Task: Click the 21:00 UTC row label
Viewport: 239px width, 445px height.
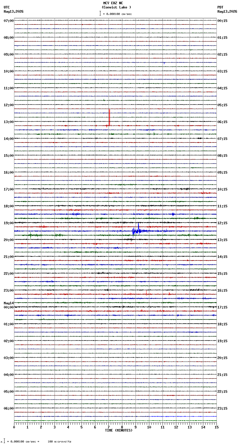Action: (9, 257)
